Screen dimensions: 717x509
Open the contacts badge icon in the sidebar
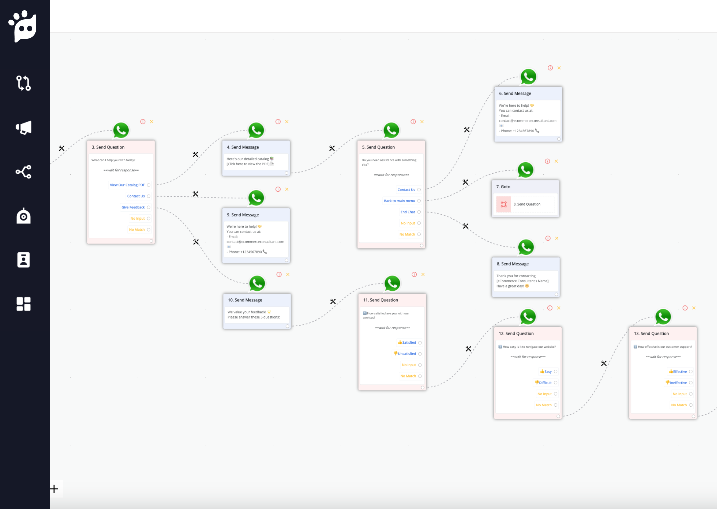[x=24, y=260]
